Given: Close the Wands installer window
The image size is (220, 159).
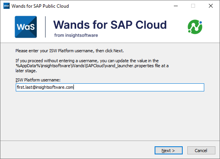Looking at the screenshot, I should pos(211,6).
